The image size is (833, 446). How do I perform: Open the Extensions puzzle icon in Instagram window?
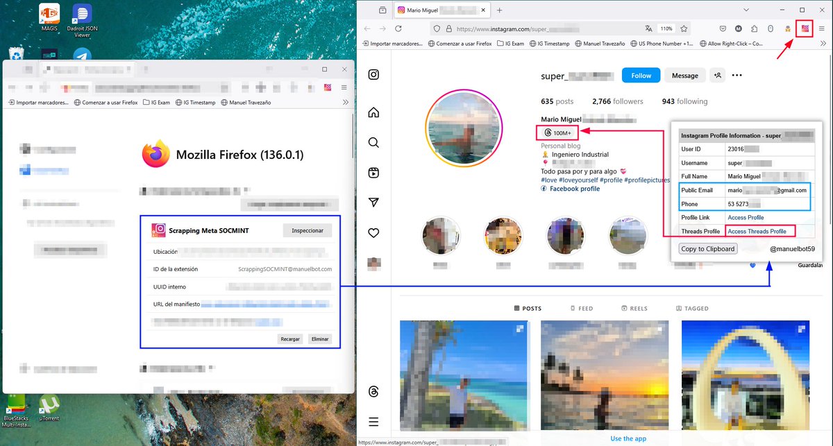[755, 29]
